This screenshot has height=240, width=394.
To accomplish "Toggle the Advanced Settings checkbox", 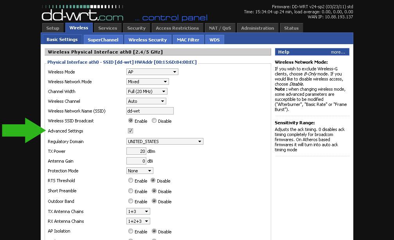I will [130, 131].
